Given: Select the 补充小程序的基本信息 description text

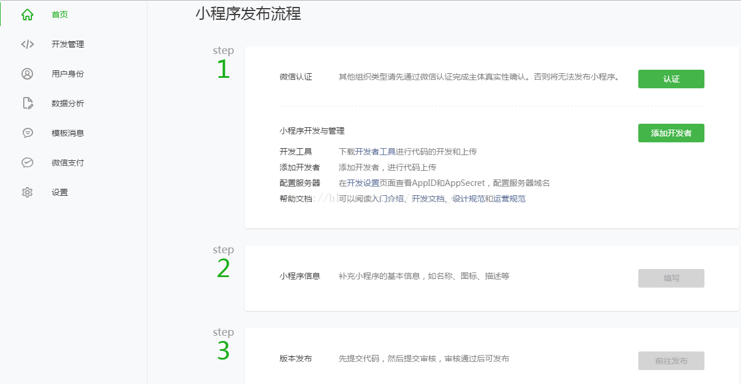Looking at the screenshot, I should (x=424, y=276).
